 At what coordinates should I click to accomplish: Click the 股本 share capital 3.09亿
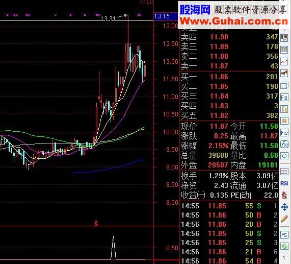pos(268,176)
